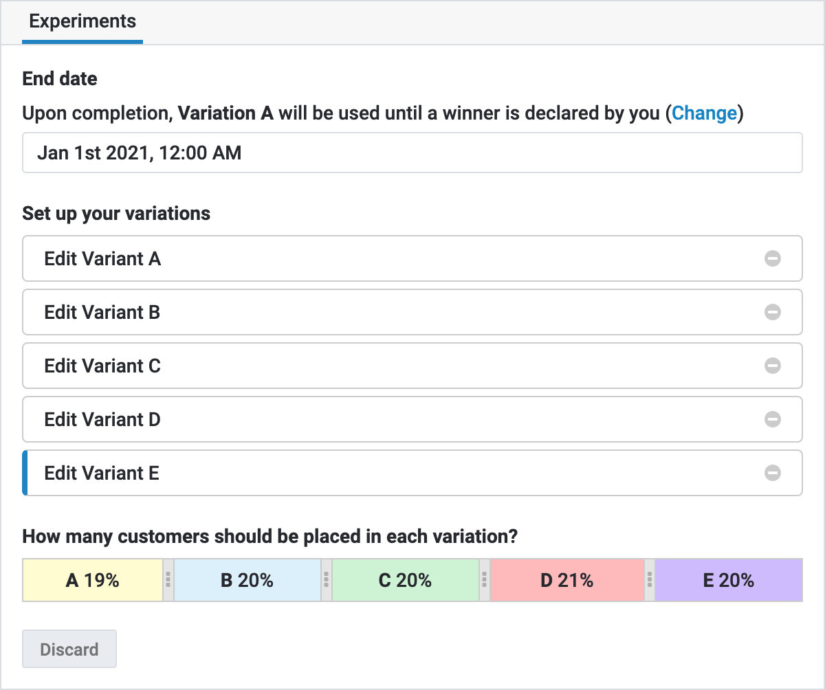Viewport: 825px width, 690px height.
Task: Click the yellow A 19% segment
Action: click(x=93, y=581)
